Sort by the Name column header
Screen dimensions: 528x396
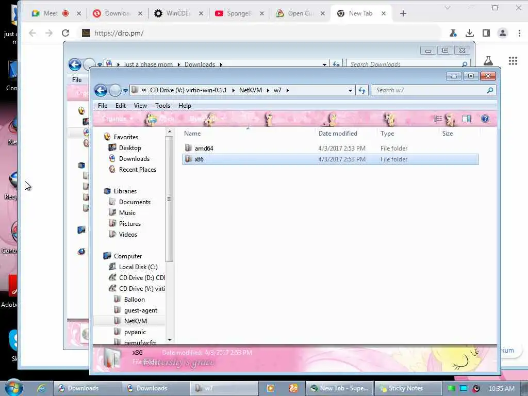(x=192, y=134)
